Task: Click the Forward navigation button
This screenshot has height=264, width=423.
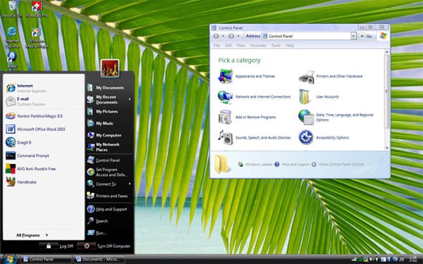Action: 231,36
